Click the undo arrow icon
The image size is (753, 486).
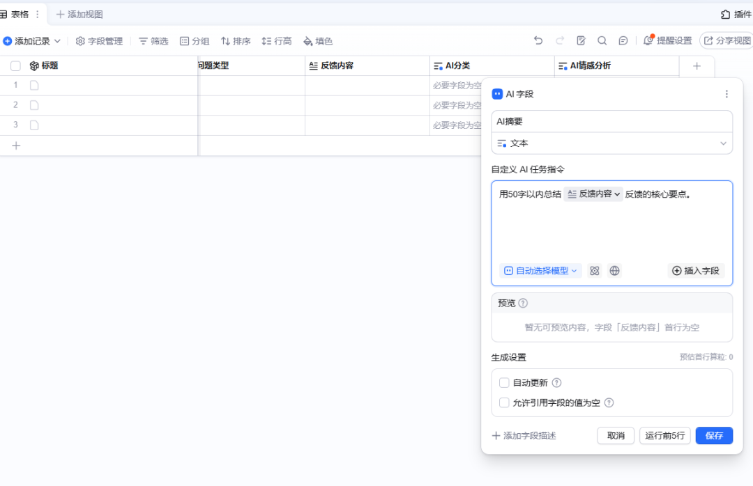click(538, 41)
